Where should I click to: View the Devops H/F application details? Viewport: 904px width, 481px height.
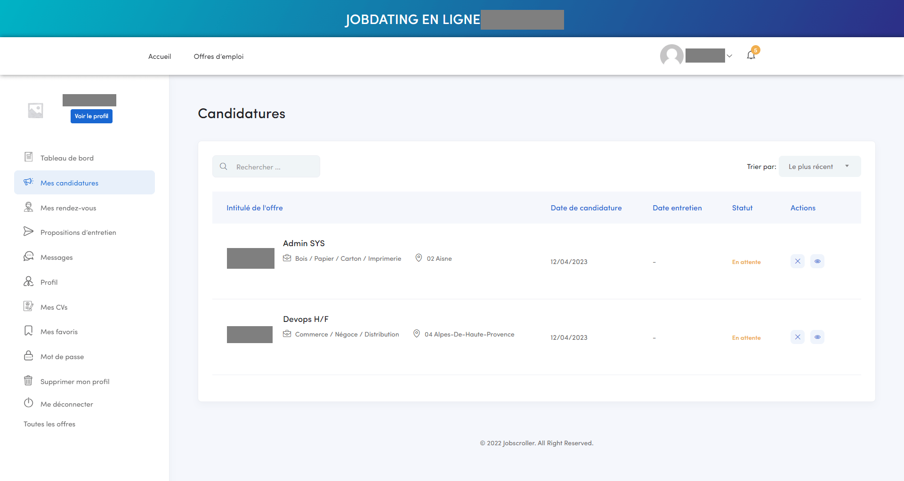tap(817, 337)
